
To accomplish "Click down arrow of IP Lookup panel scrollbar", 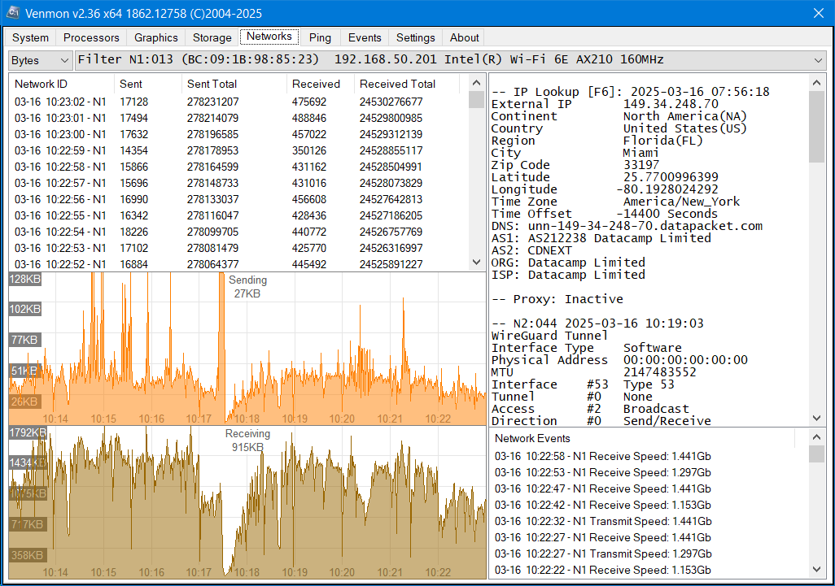I will (x=816, y=418).
